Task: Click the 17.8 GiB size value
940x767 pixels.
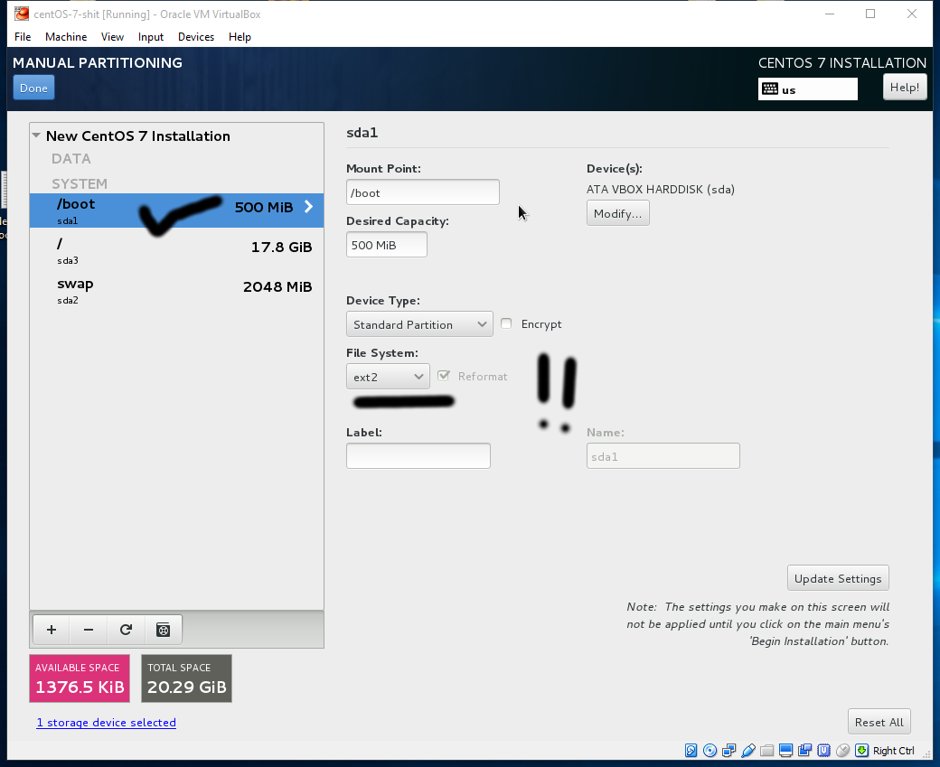Action: pyautogui.click(x=282, y=247)
